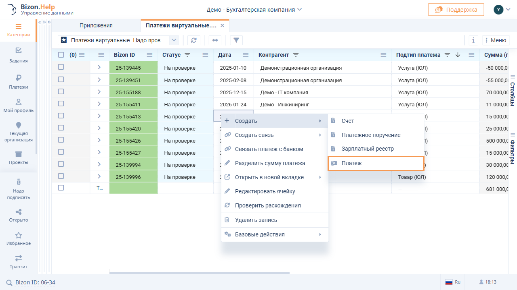Open company dropdown Демо - Бухгалтерская компания
Viewport: 517px width, 290px height.
tap(254, 10)
